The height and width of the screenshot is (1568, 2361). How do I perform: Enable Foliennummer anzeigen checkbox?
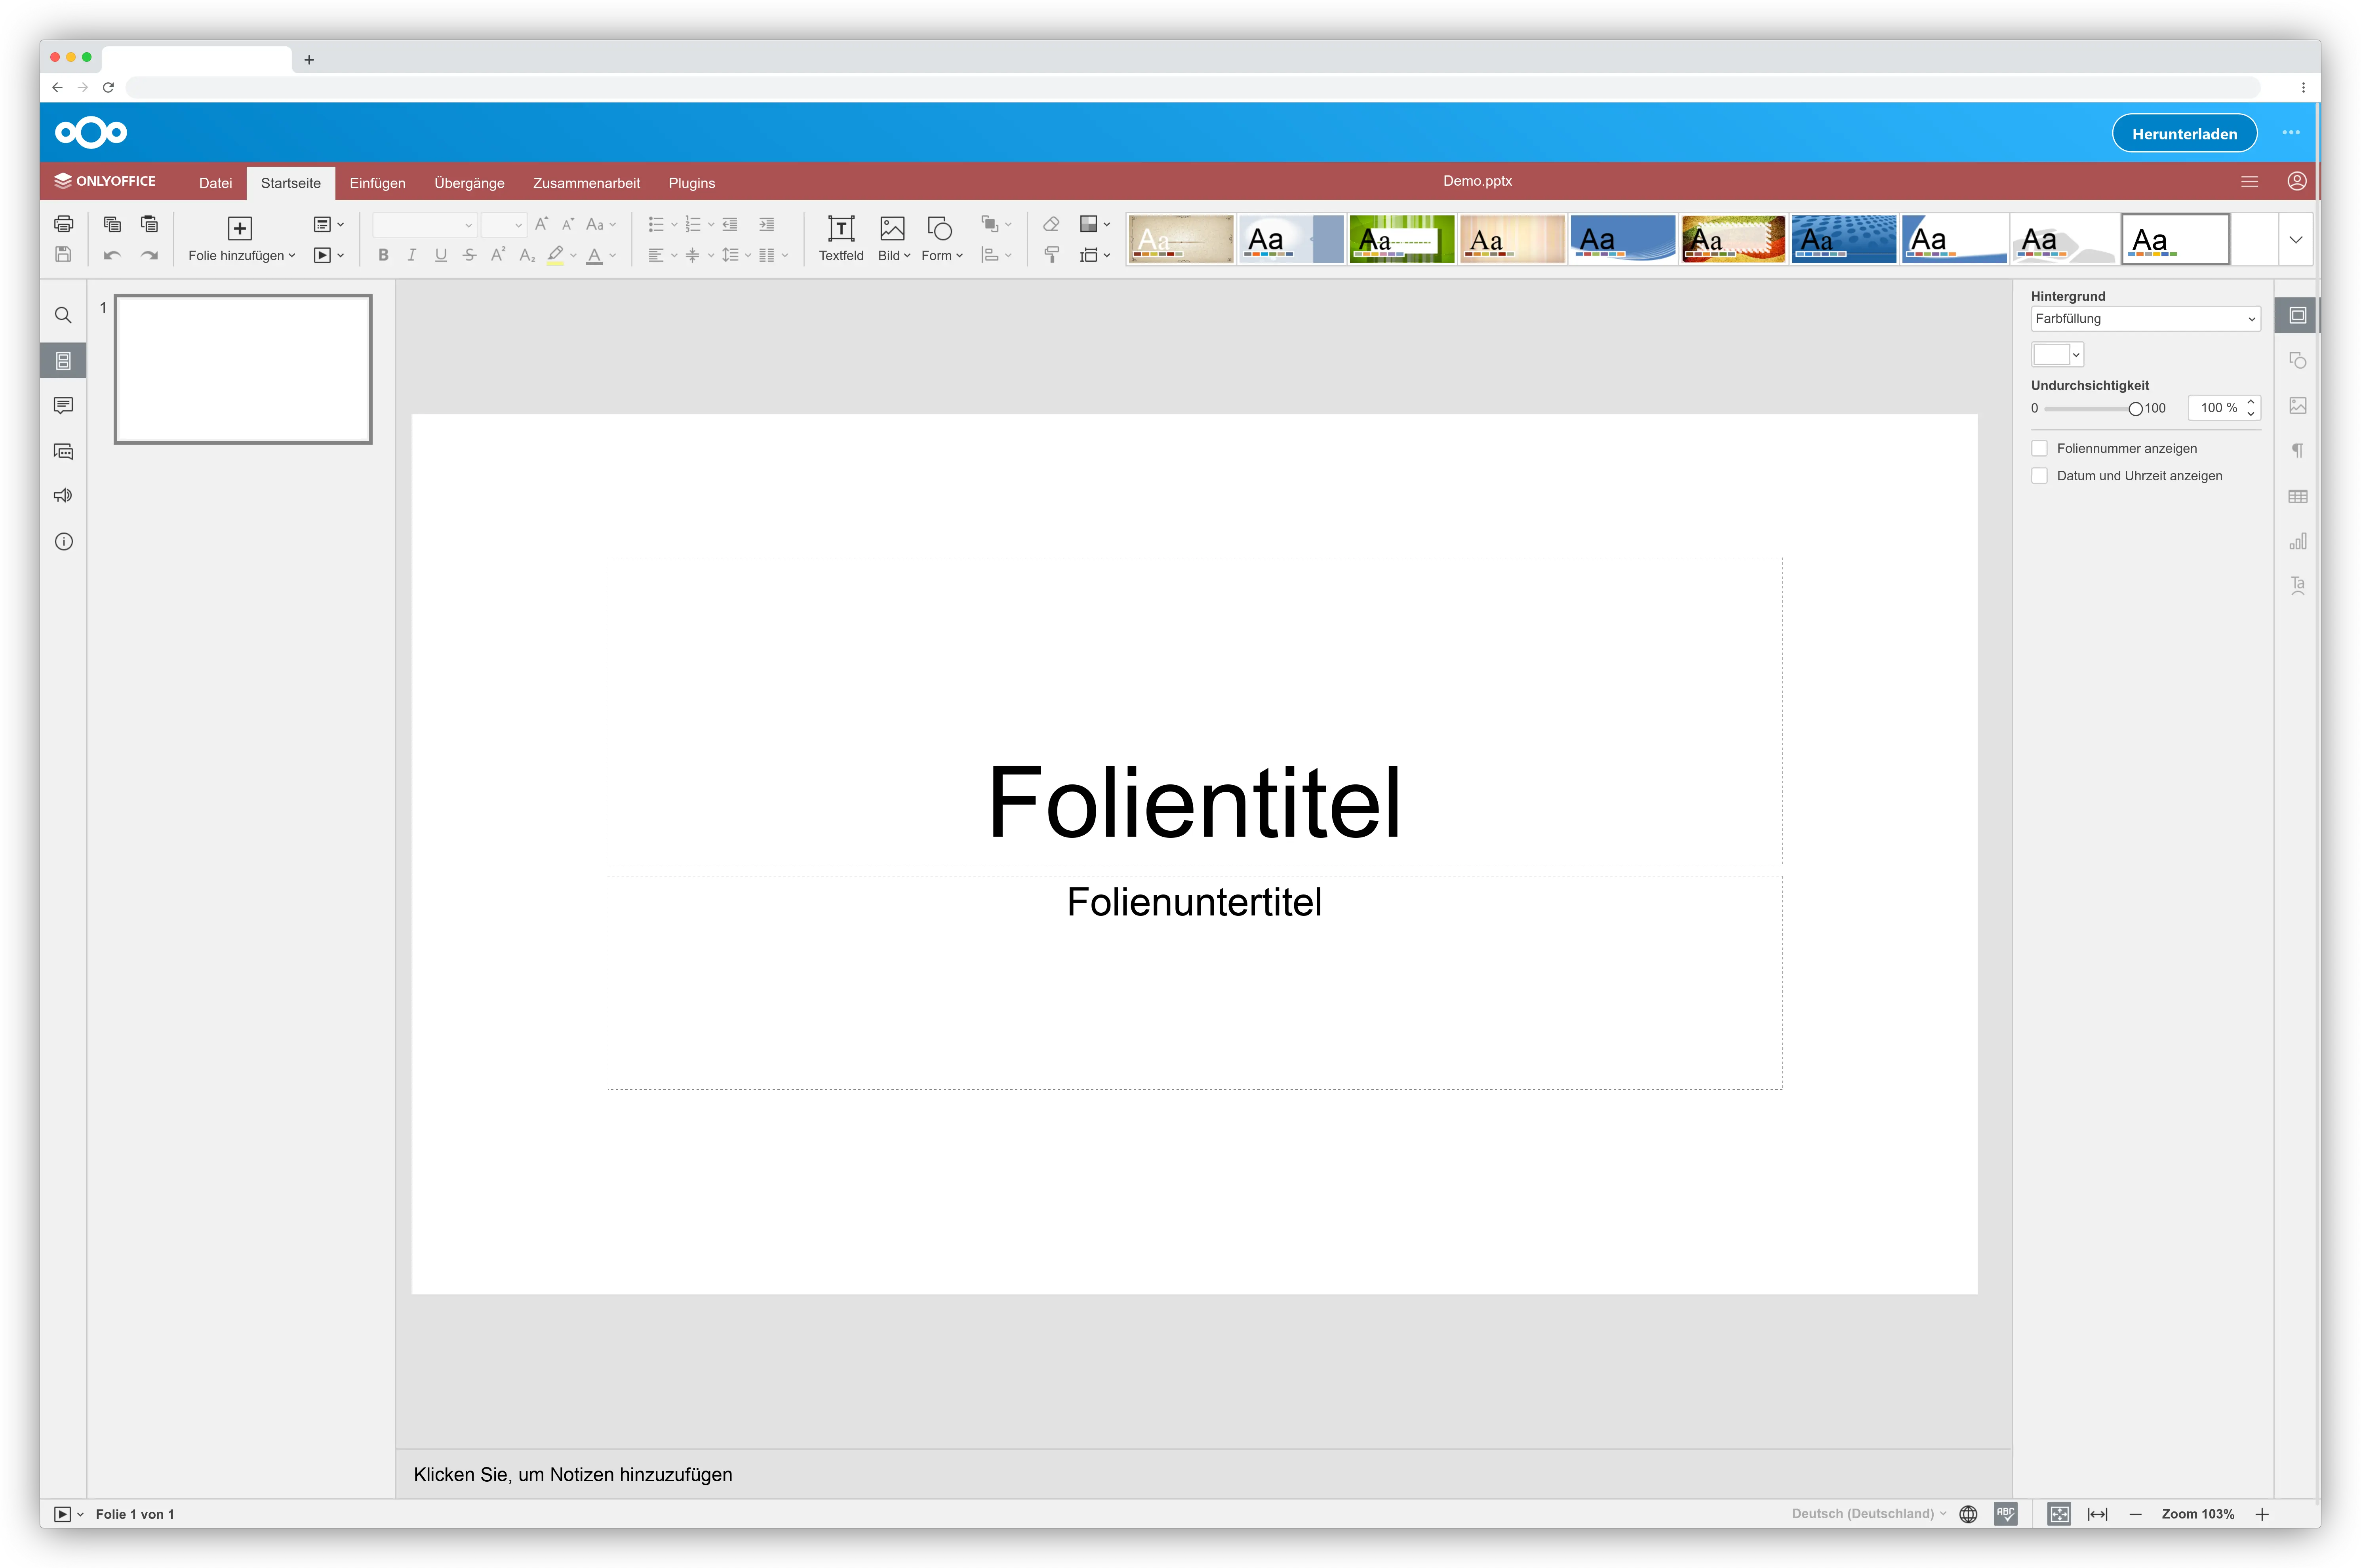click(2039, 448)
